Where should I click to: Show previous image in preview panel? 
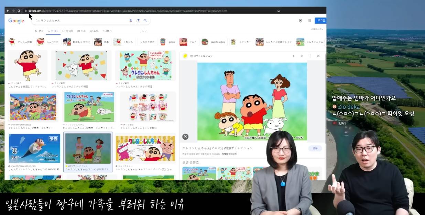[294, 56]
